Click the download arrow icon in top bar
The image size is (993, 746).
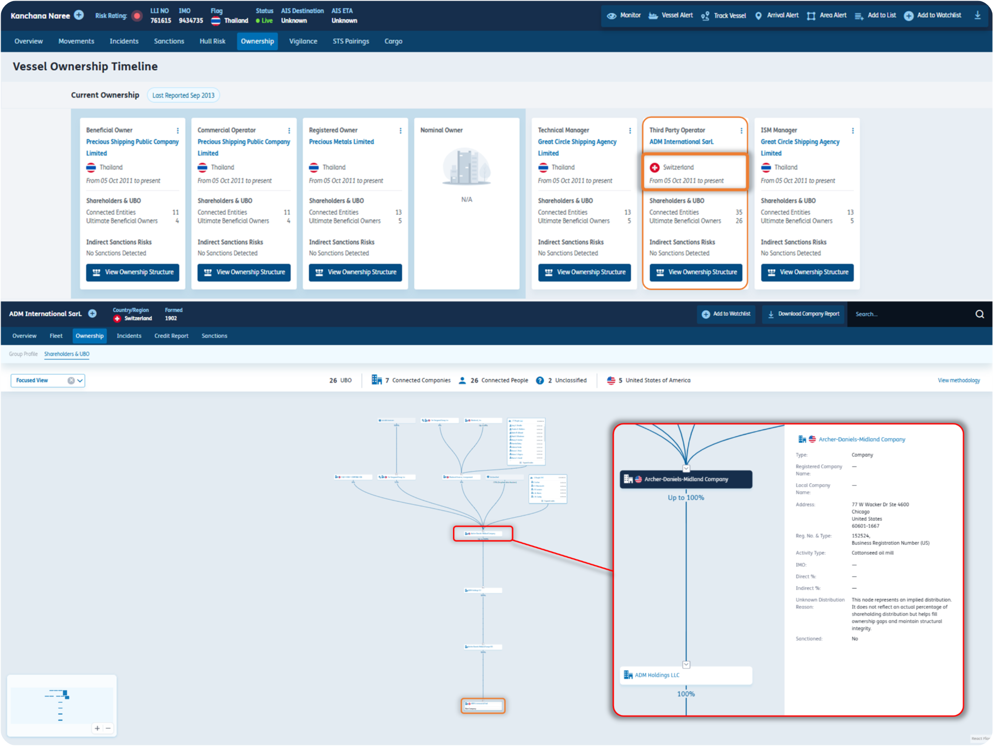(977, 15)
